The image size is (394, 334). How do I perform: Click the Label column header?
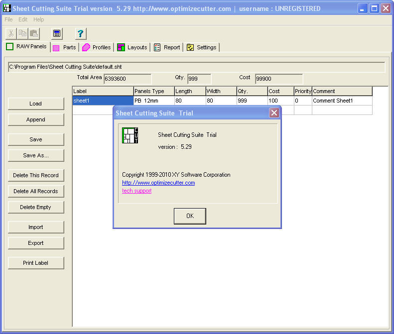pyautogui.click(x=103, y=91)
